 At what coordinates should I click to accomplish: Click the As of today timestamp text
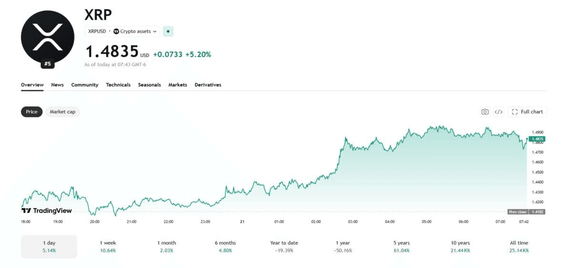pyautogui.click(x=115, y=64)
